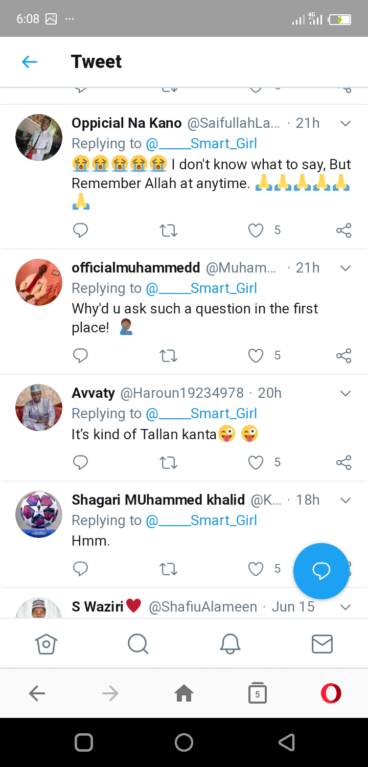Open the compose reply floating button
Viewport: 368px width, 767px height.
click(x=321, y=571)
